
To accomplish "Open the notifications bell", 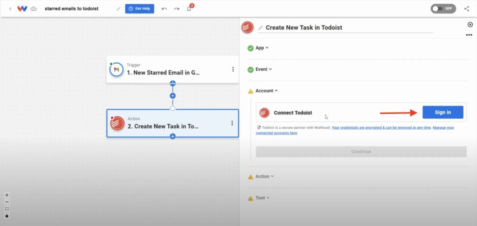I will 190,8.
